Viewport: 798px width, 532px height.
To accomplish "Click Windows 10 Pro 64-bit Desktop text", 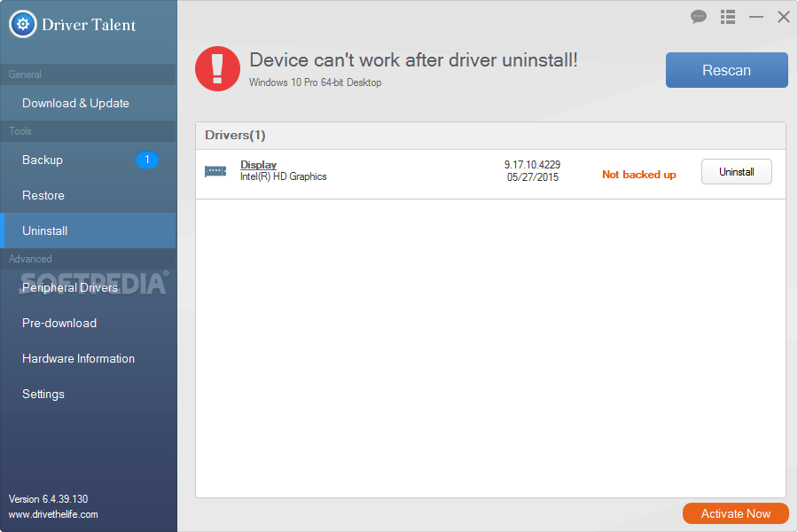I will coord(315,82).
